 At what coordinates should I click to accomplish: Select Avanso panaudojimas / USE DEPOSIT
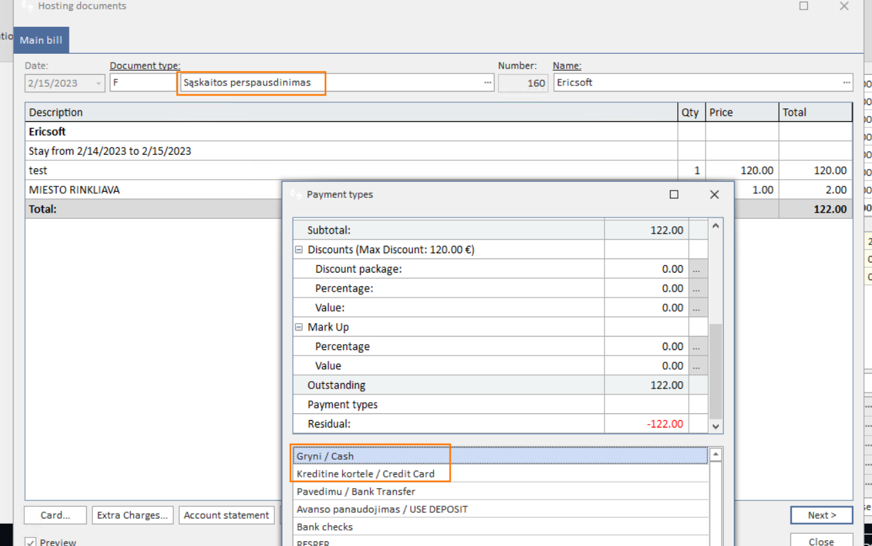click(501, 509)
